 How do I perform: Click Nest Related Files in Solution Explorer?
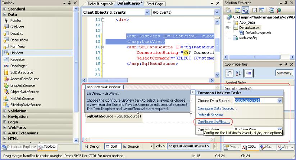point(246,10)
